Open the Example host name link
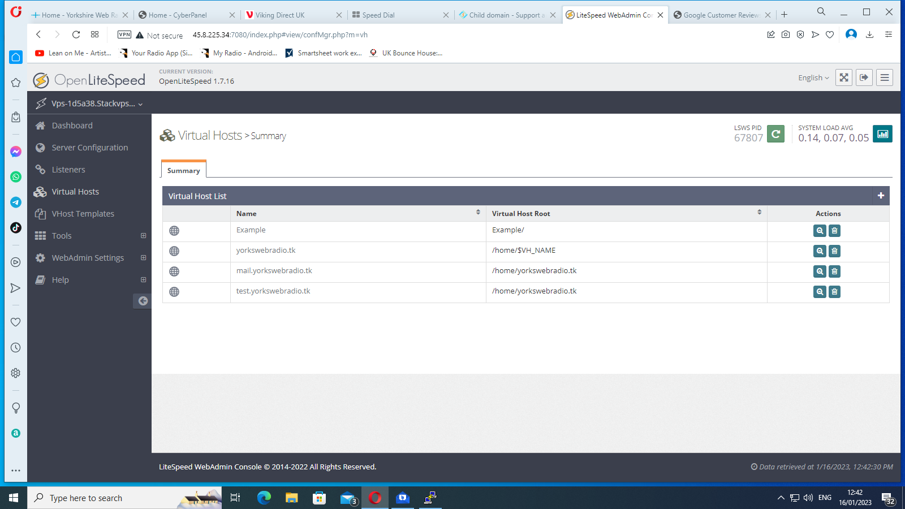 251,230
